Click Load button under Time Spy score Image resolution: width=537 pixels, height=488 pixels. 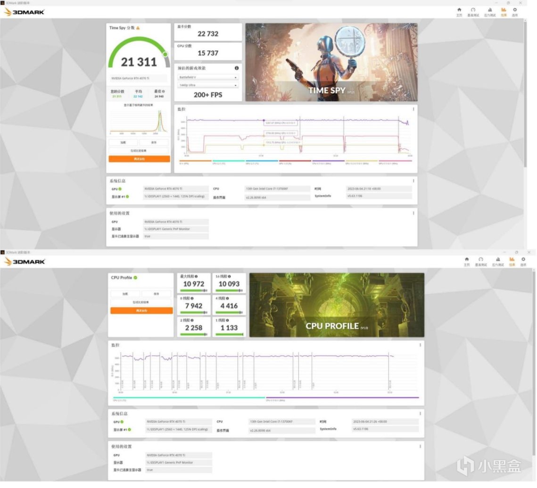[124, 142]
